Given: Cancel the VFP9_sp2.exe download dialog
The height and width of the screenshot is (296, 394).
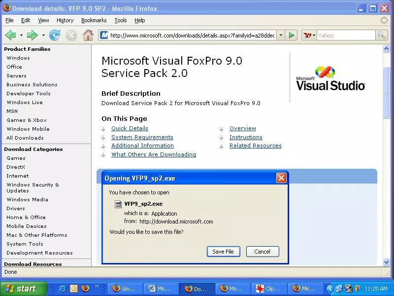Looking at the screenshot, I should coord(263,252).
